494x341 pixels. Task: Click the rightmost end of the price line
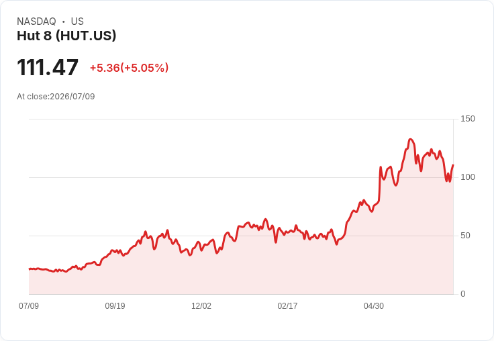pyautogui.click(x=453, y=165)
